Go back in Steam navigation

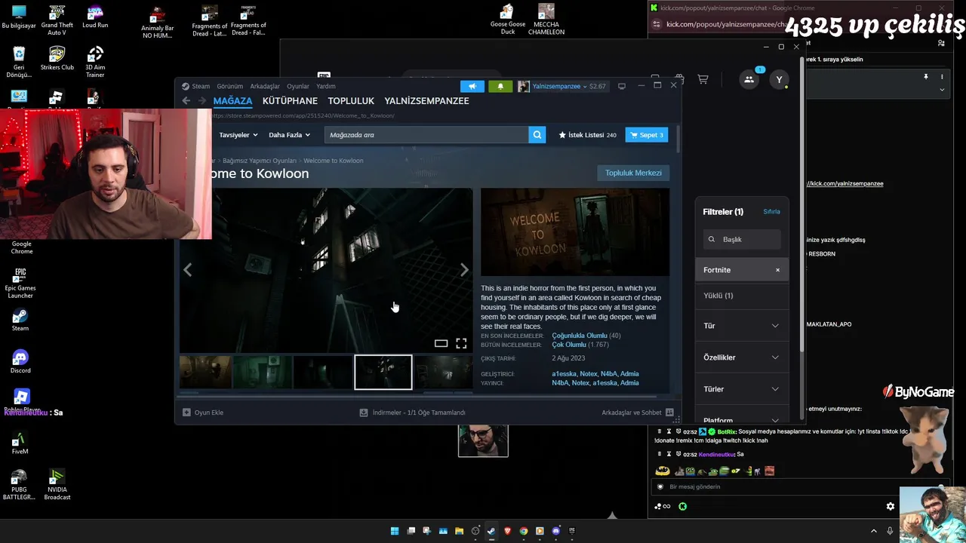point(186,101)
